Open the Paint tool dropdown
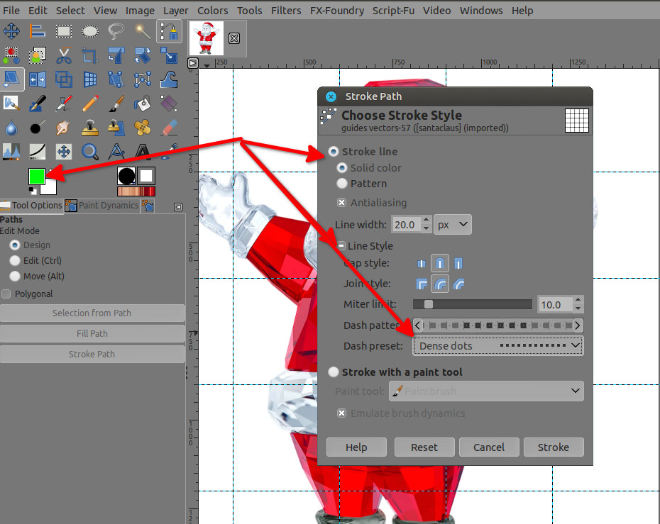 coord(486,391)
